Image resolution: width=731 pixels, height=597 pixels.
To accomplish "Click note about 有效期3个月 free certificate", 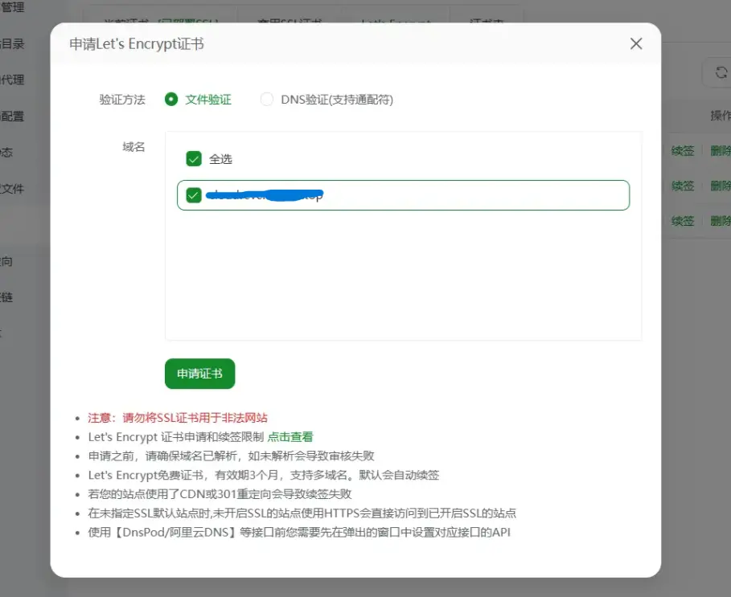I will (264, 475).
